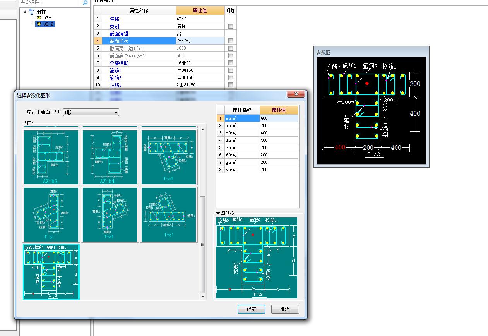
Task: Tick the 附加 checkbox for 箍筋2
Action: (231, 77)
